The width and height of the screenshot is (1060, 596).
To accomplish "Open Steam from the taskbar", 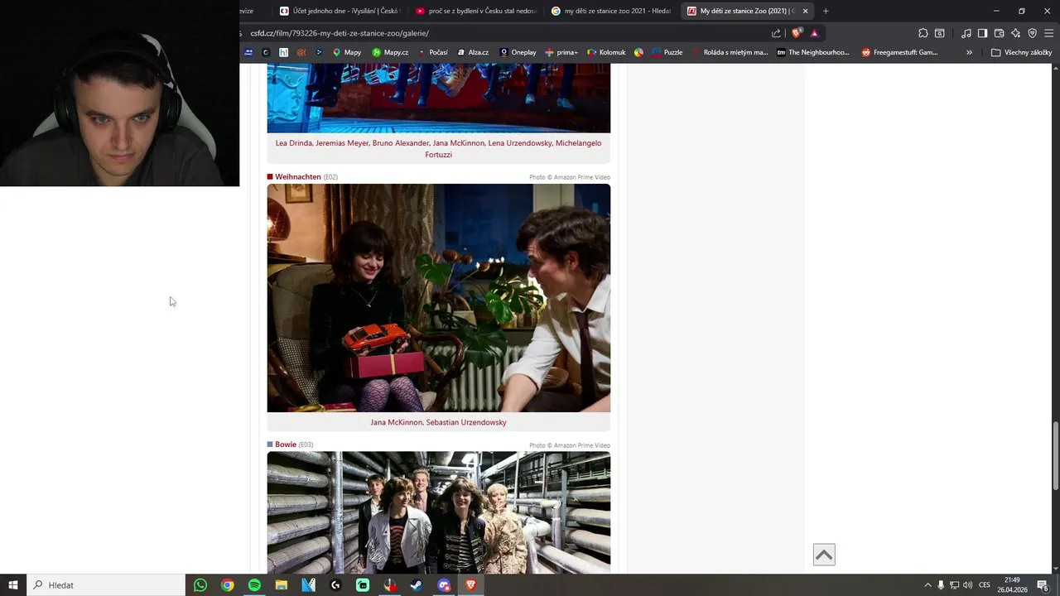I will coord(417,585).
